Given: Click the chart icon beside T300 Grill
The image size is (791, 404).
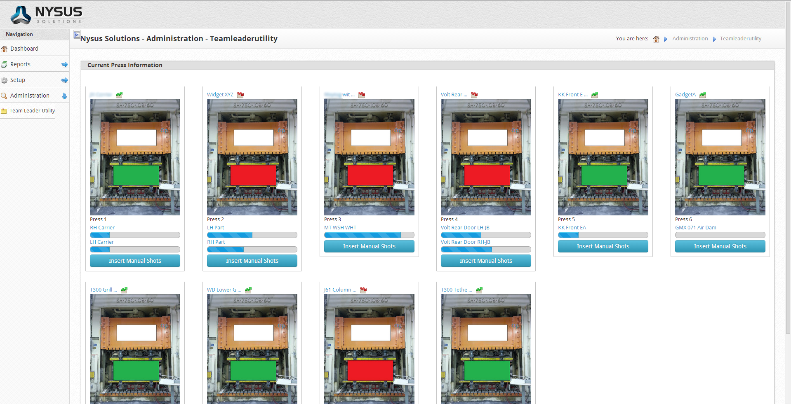Looking at the screenshot, I should [124, 290].
